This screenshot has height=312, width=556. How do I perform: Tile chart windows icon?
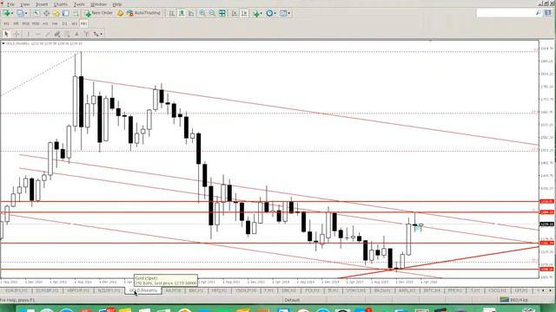coord(222,13)
